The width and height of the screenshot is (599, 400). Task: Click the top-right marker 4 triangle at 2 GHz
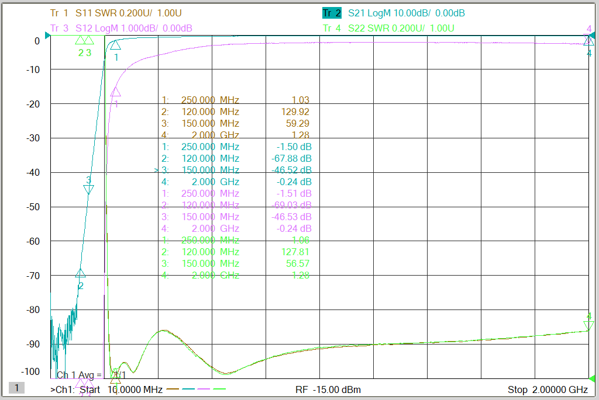588,40
